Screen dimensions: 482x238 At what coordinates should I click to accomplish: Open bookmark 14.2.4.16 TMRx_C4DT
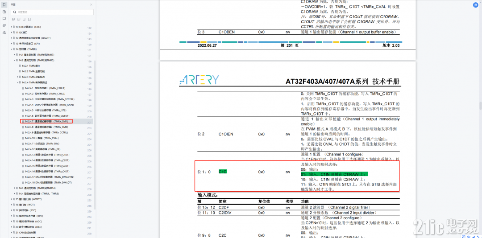tap(47, 171)
